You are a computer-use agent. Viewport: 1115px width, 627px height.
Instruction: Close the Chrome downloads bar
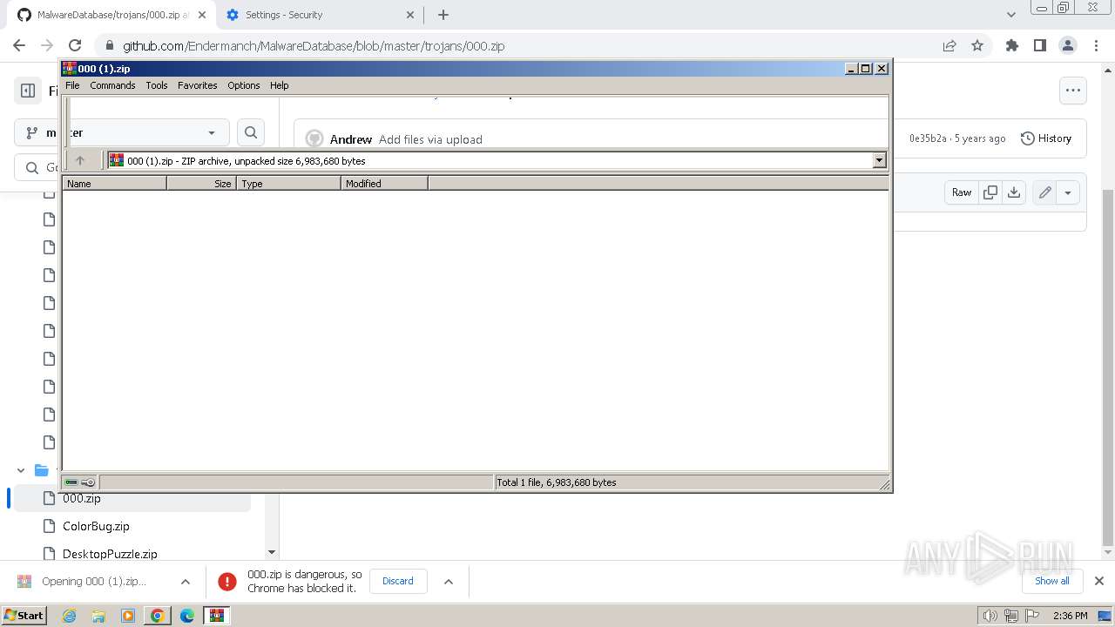coord(1099,581)
